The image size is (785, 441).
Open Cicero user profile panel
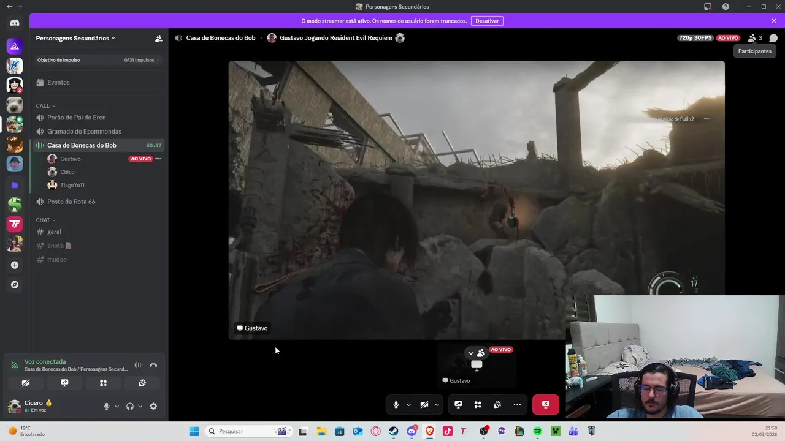[x=38, y=406]
